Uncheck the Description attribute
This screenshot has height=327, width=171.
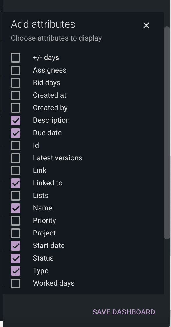[x=16, y=120]
